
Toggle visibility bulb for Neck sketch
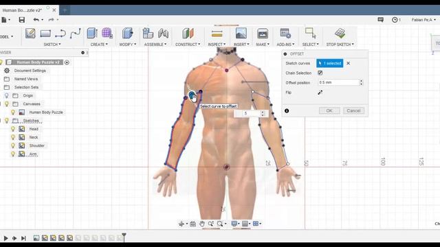(x=13, y=137)
